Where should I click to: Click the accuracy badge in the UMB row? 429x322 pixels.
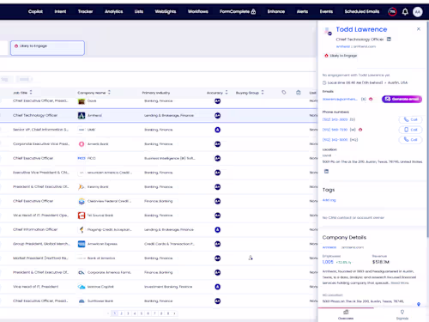[218, 130]
